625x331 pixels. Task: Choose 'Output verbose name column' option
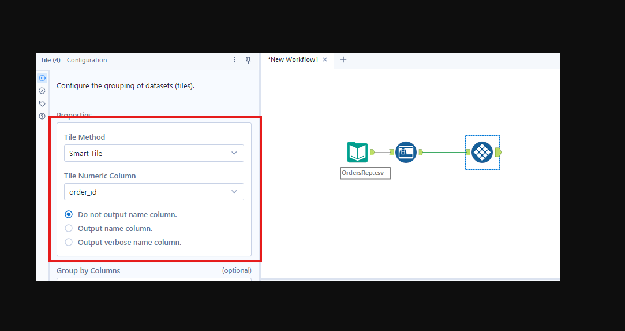click(x=69, y=242)
